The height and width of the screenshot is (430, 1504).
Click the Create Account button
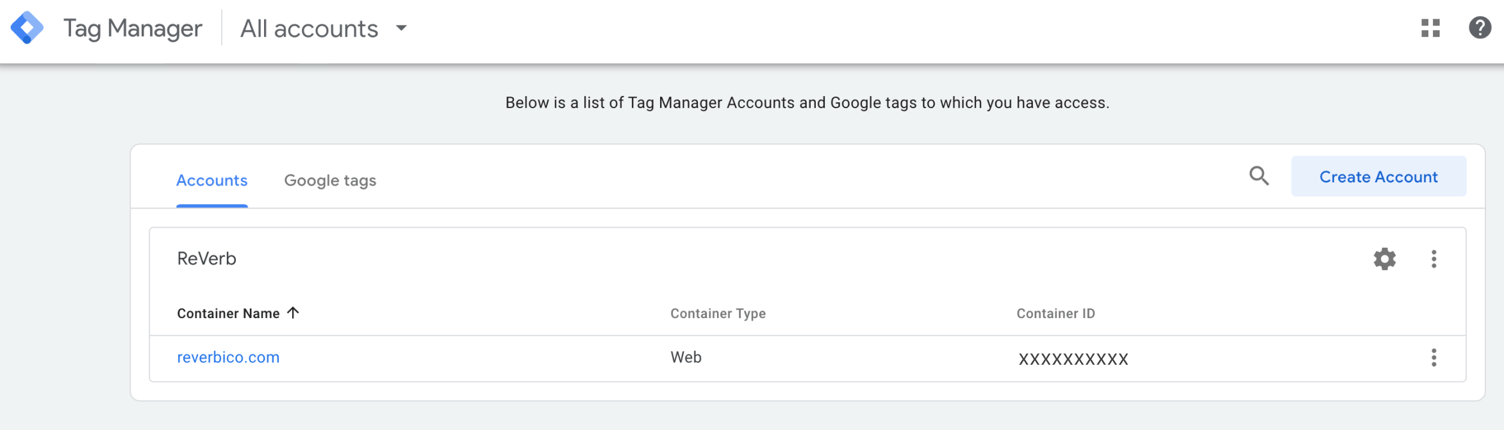point(1378,177)
